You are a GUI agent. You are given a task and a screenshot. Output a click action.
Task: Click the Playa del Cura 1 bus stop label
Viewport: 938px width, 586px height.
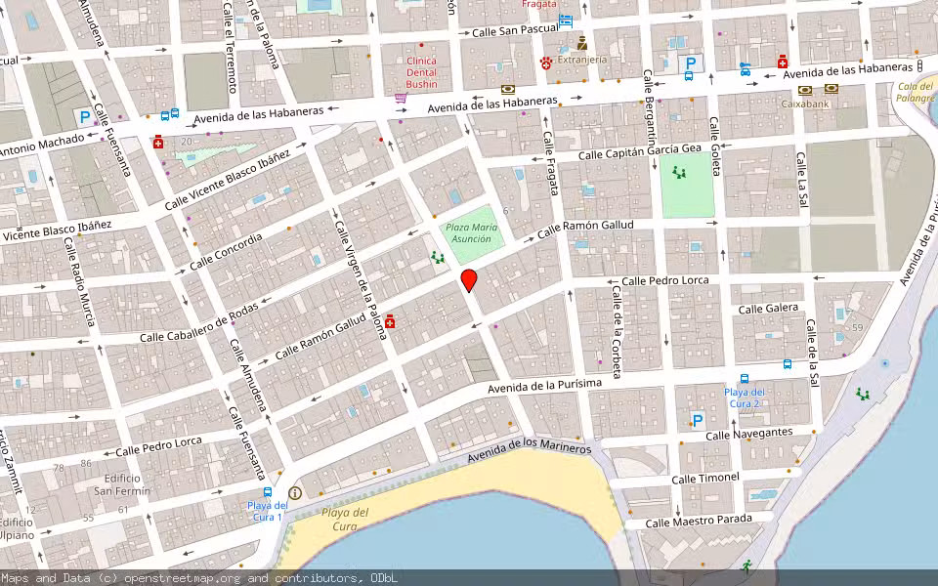(x=267, y=511)
